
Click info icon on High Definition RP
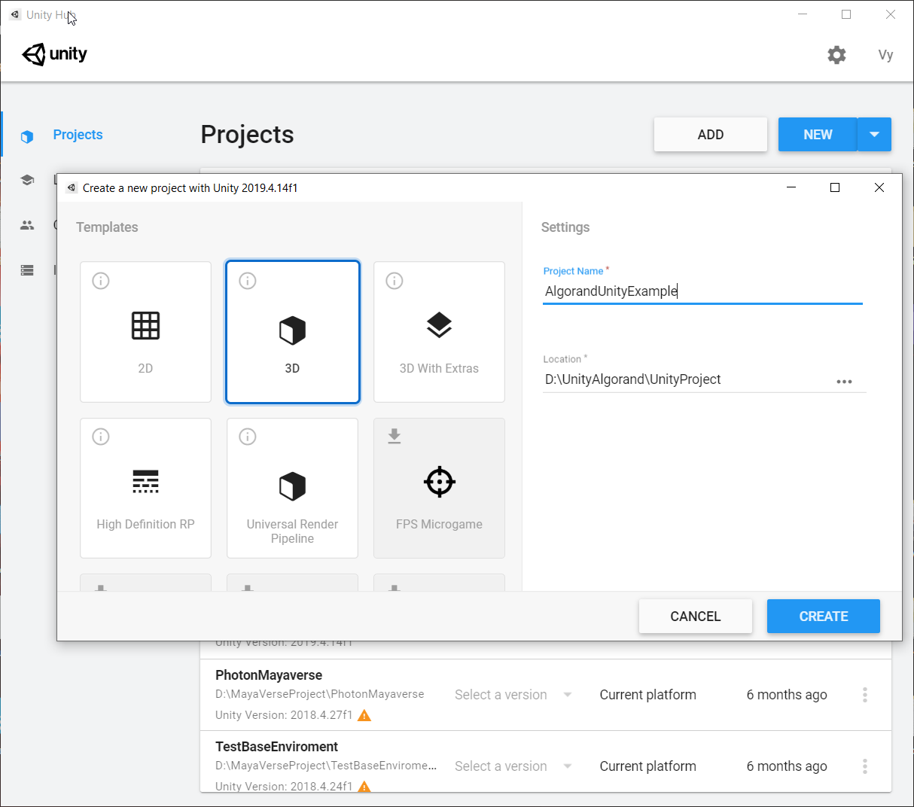coord(101,437)
